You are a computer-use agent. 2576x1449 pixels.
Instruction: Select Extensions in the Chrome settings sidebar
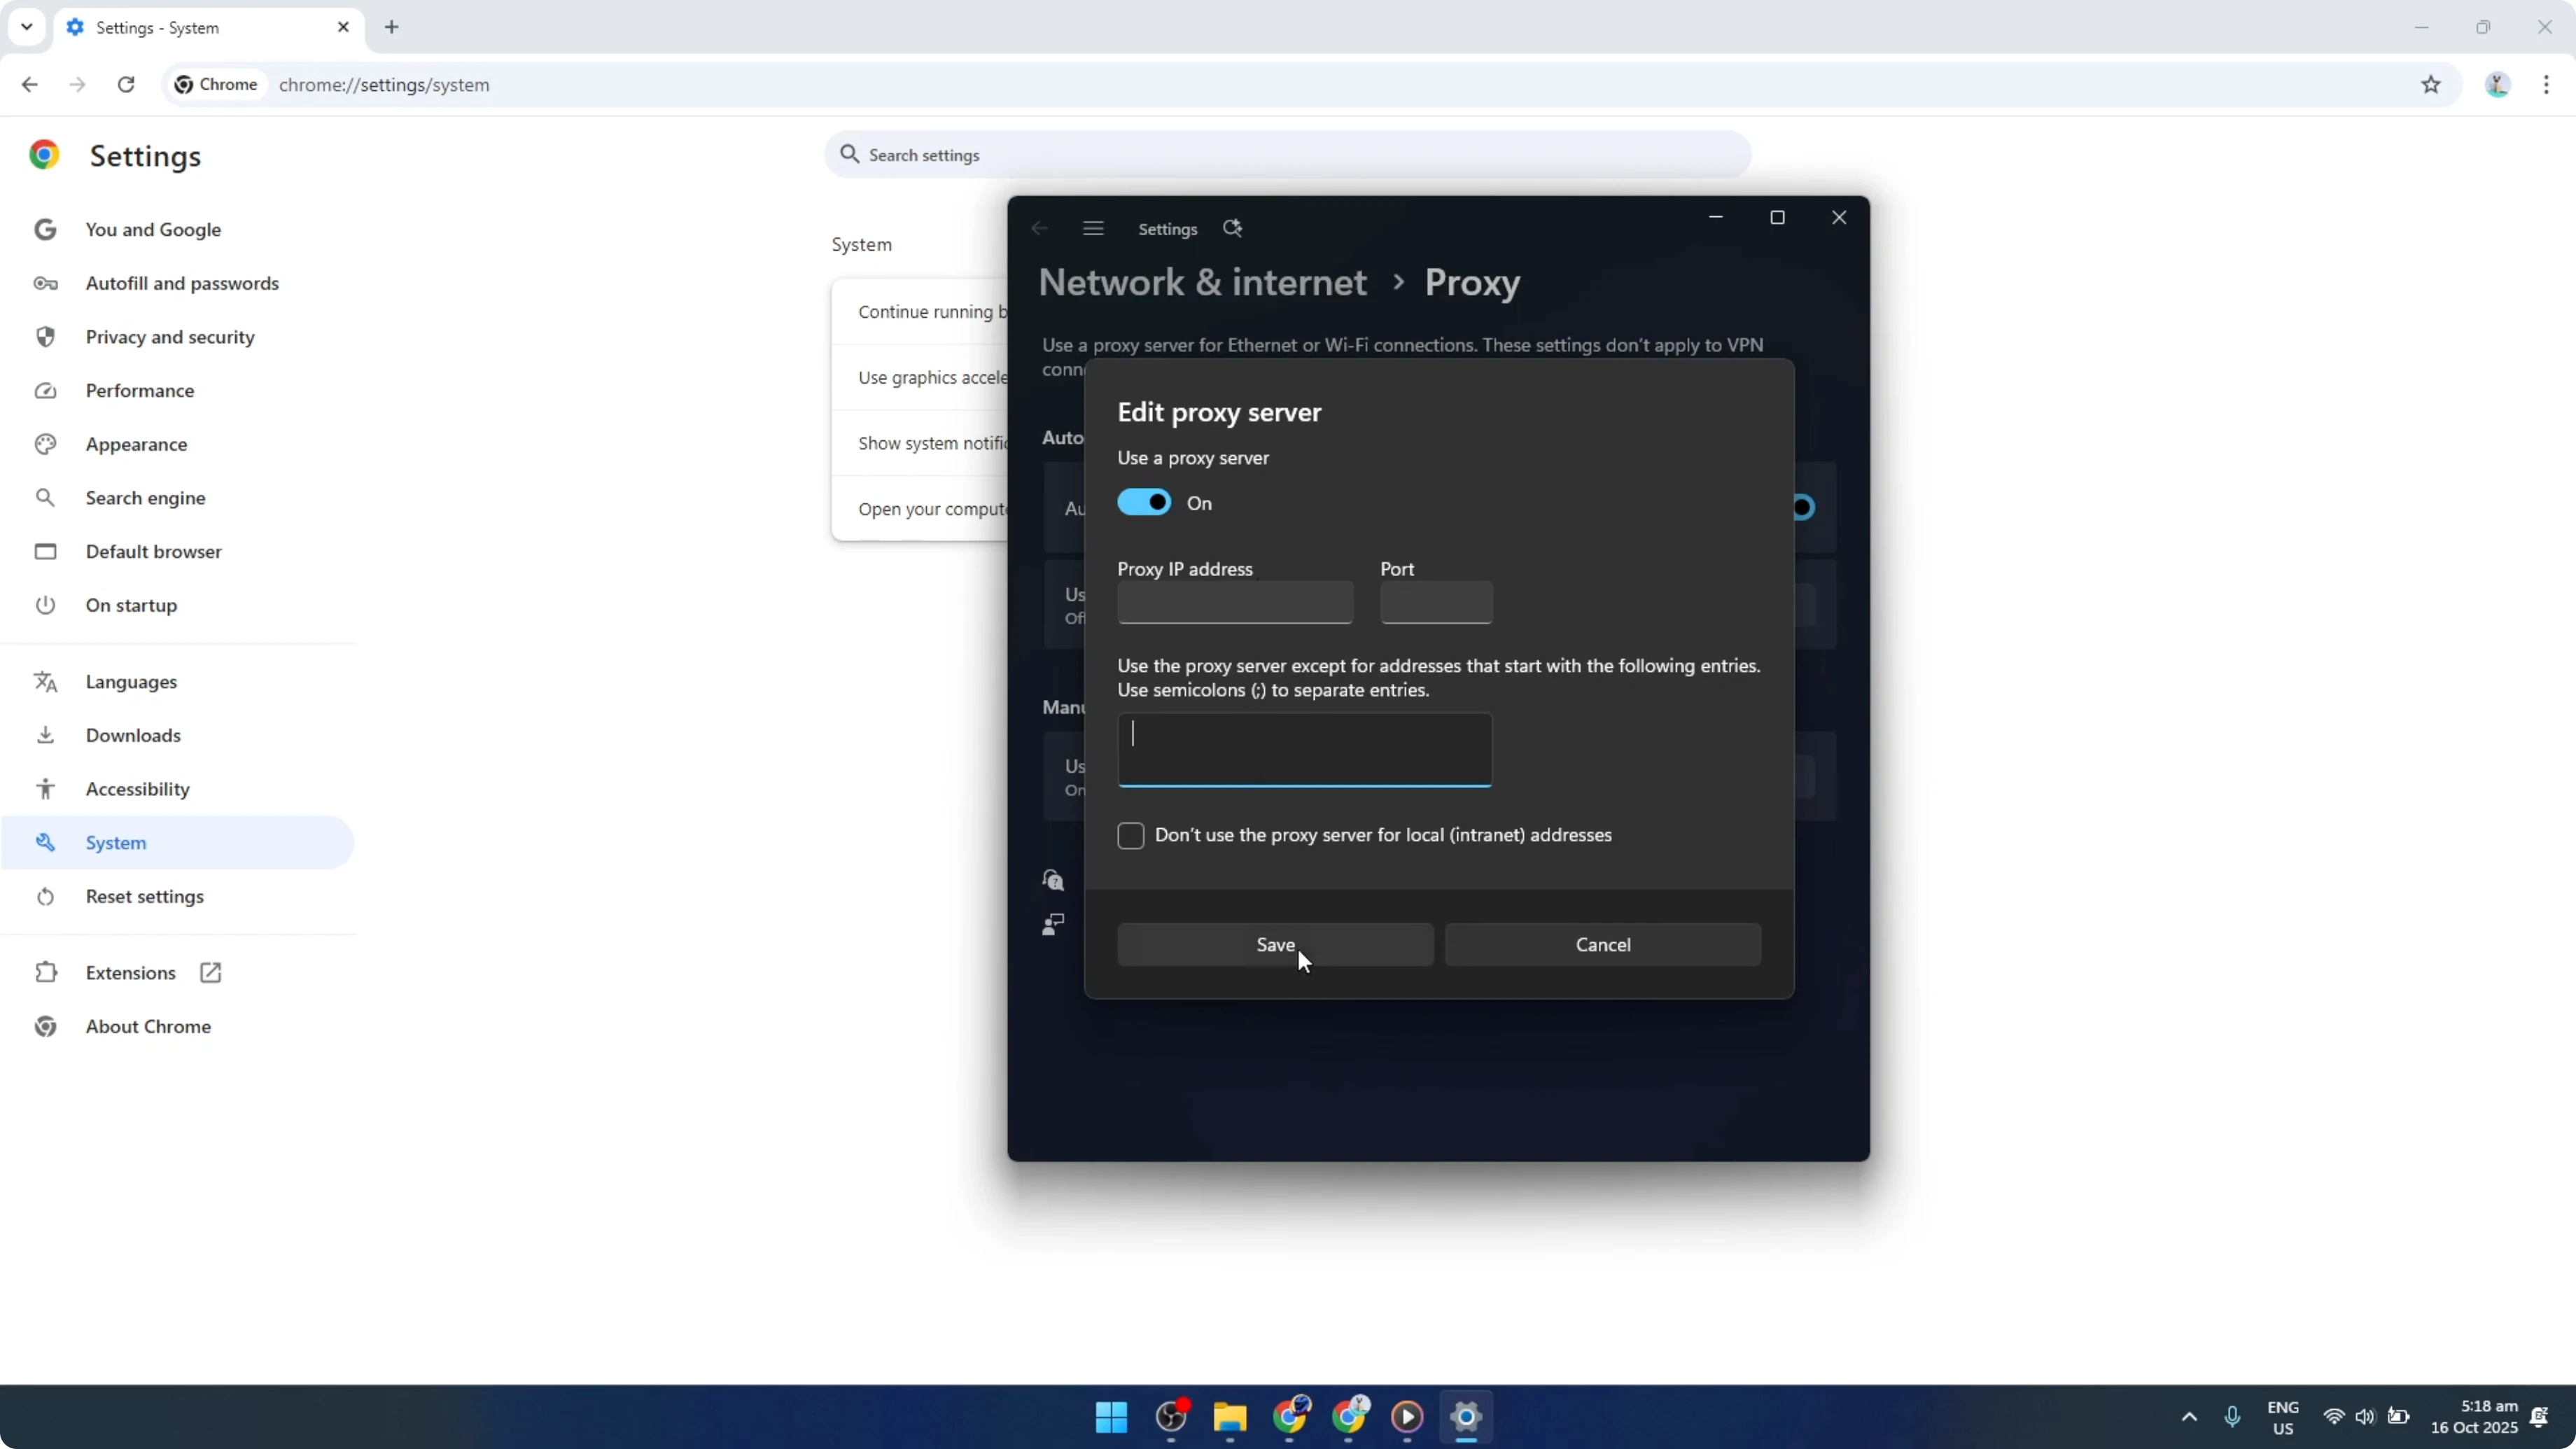[131, 972]
